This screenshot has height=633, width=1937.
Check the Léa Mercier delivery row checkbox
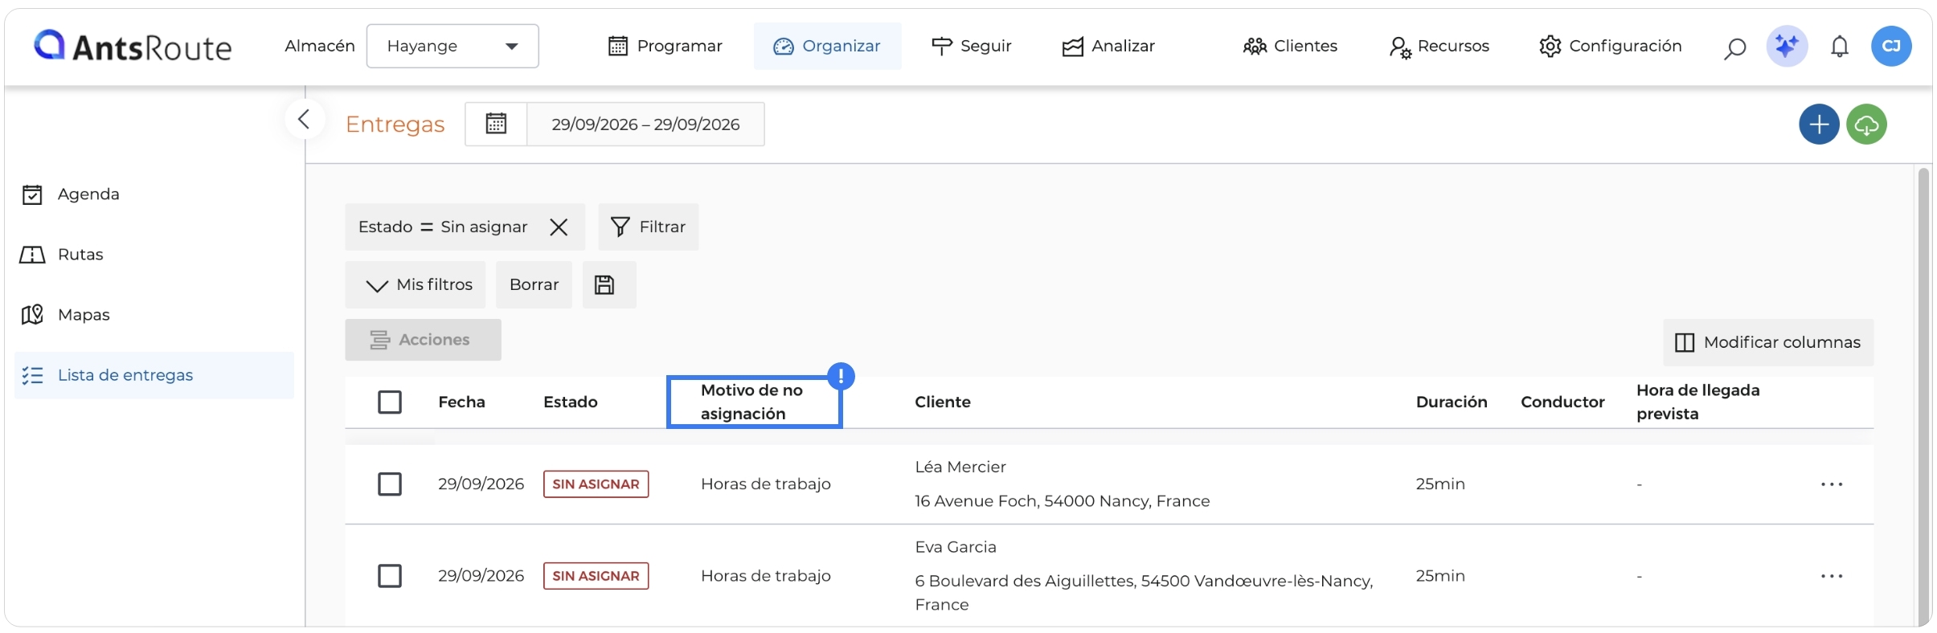coord(390,484)
